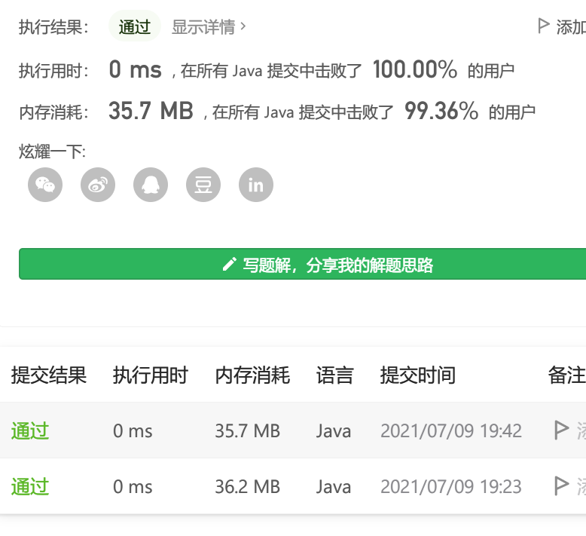586x536 pixels.
Task: Click the large 35.7 MB memory result
Action: (x=151, y=111)
